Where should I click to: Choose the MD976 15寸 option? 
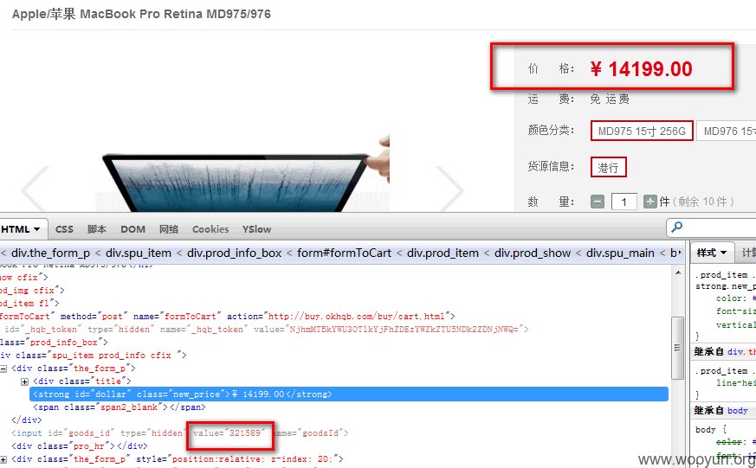coord(726,131)
